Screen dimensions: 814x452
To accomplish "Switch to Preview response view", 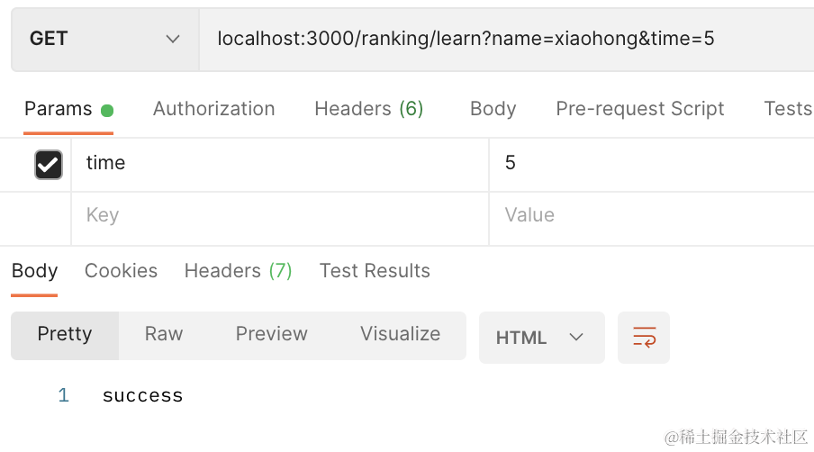I will (x=271, y=334).
